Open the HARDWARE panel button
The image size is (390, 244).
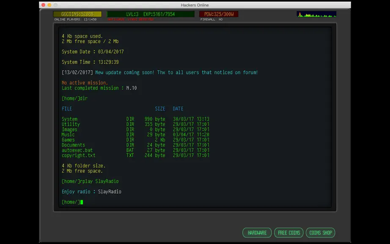coord(257,233)
